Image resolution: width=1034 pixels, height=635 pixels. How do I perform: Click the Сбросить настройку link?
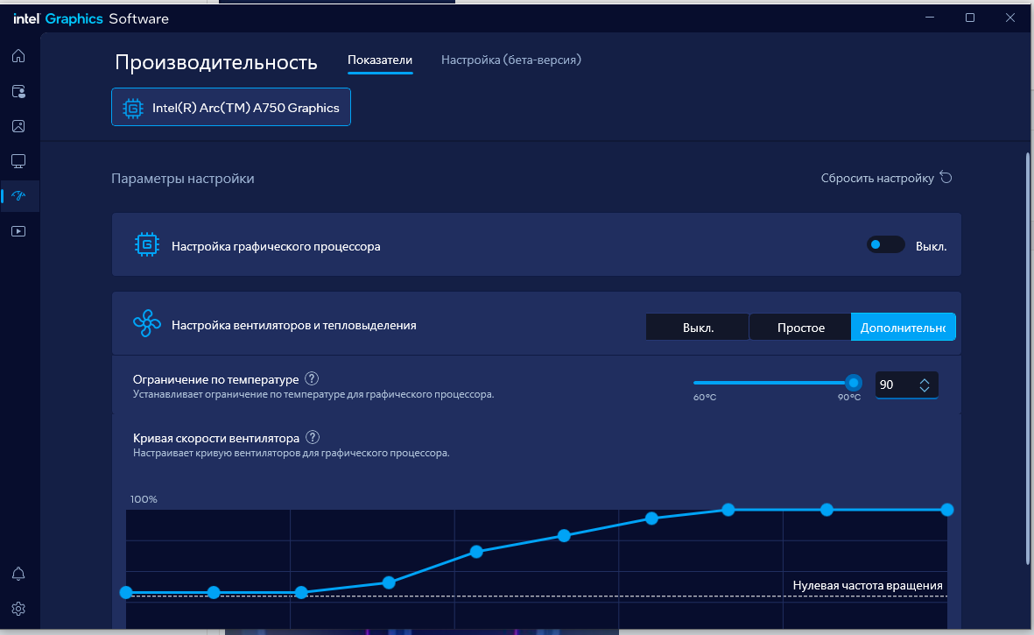[x=877, y=178]
